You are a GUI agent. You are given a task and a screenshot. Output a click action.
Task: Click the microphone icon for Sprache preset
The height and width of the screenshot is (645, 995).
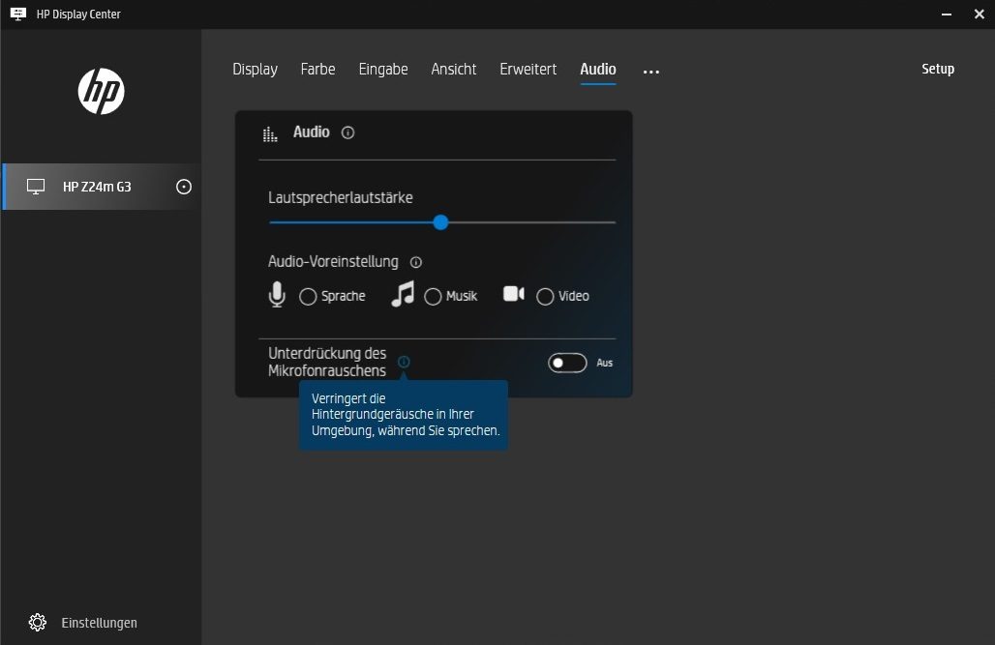277,295
